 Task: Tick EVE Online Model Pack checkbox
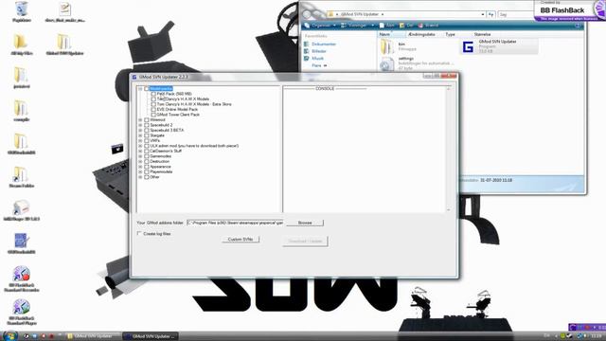(x=153, y=110)
